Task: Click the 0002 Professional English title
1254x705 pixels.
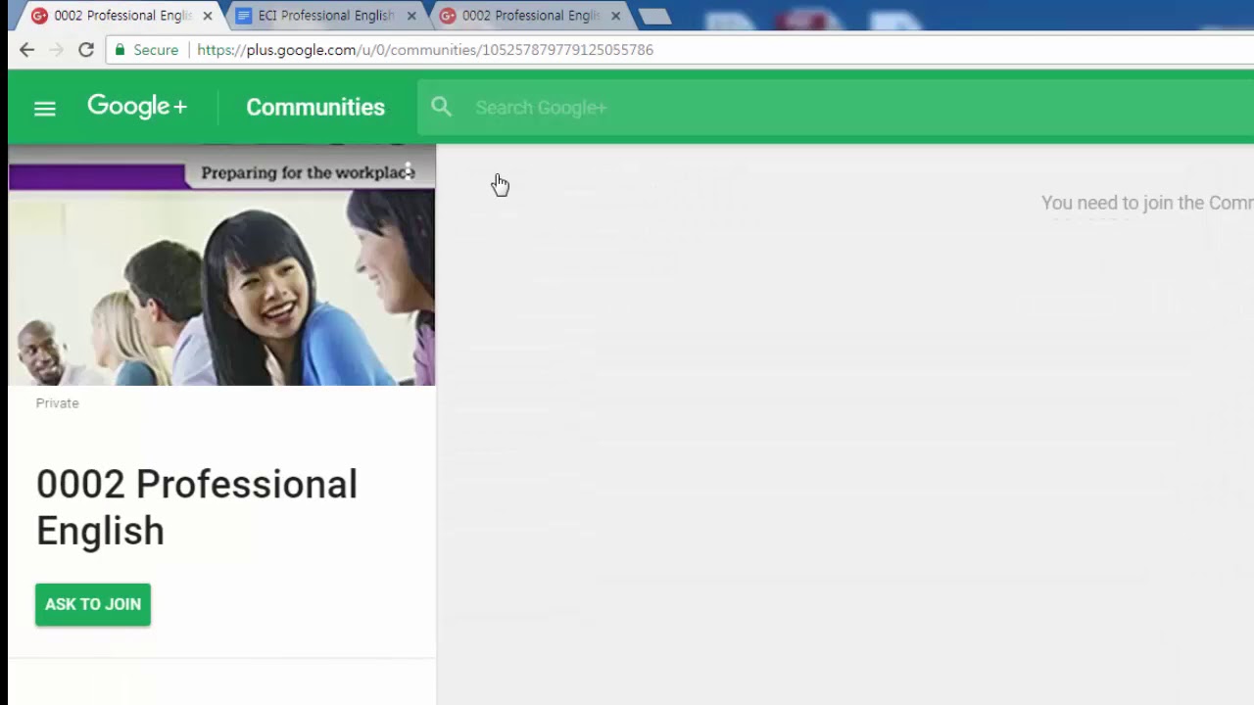Action: (197, 507)
